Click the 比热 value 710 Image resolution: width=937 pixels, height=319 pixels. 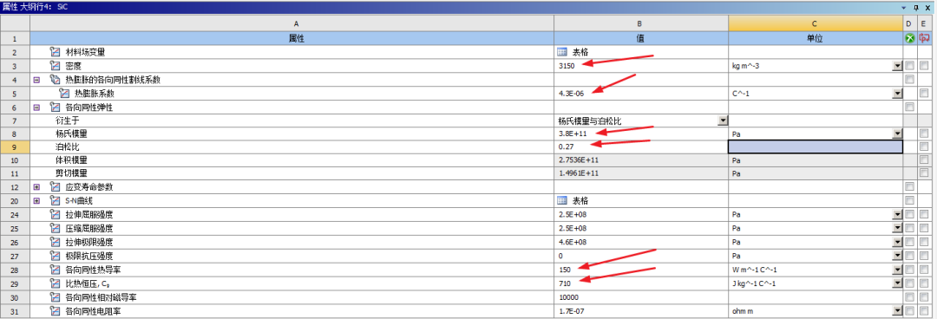pos(564,283)
